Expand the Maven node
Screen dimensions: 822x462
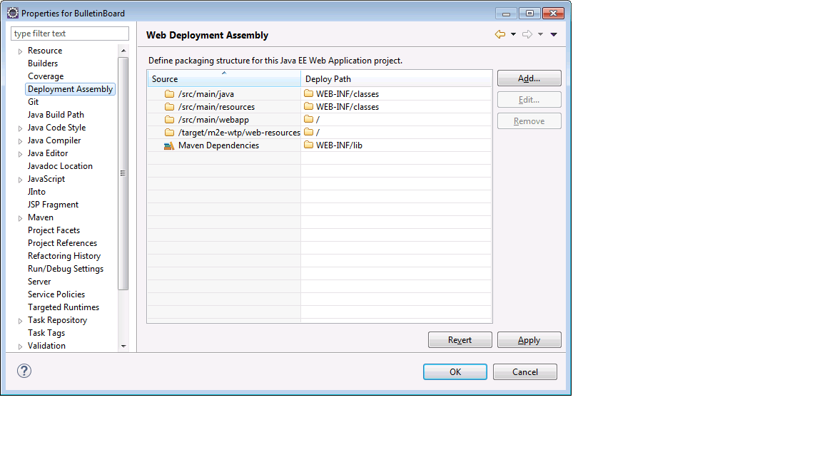click(20, 218)
